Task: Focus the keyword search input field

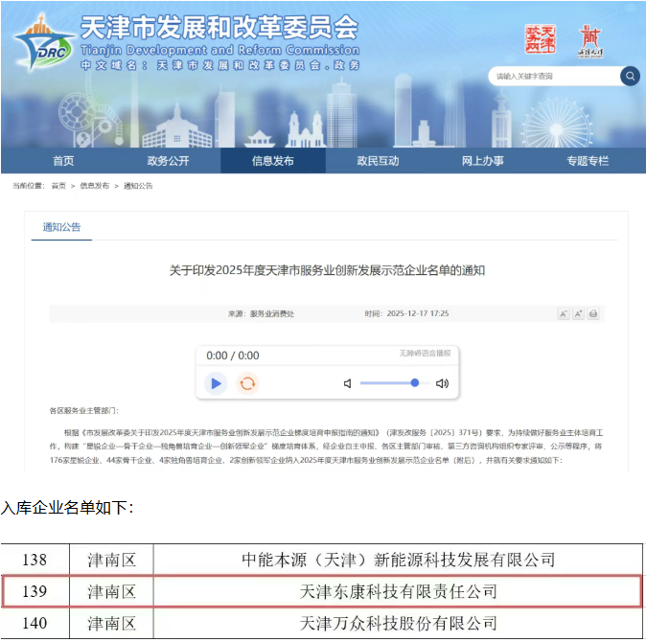Action: pos(554,77)
